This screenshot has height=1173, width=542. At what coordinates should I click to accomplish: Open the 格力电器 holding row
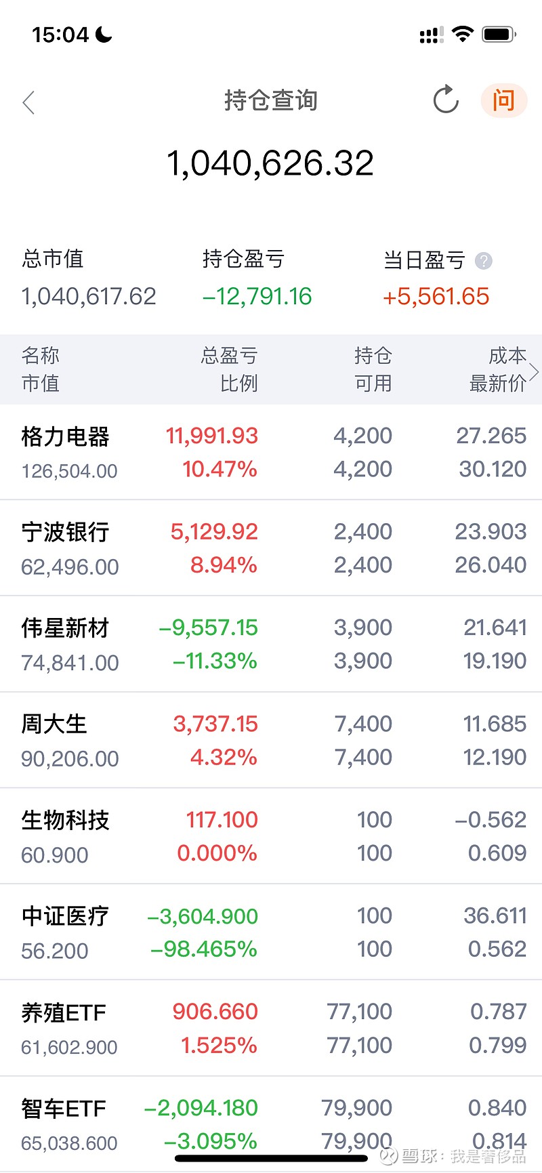coord(271,452)
